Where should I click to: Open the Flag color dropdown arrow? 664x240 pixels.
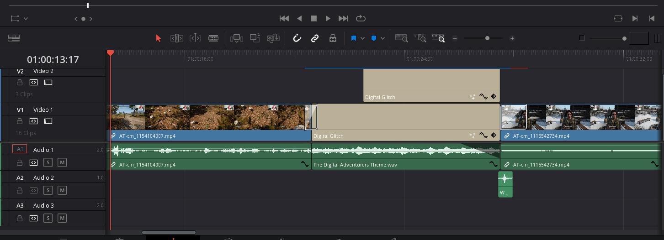click(362, 38)
